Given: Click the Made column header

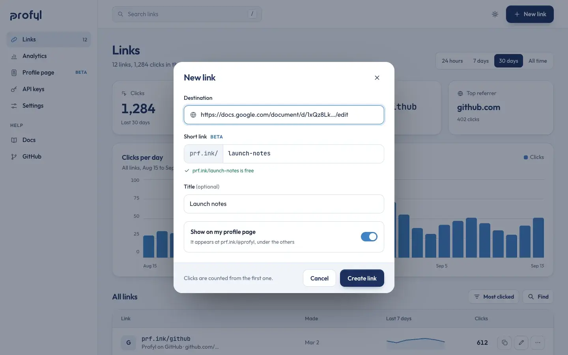Looking at the screenshot, I should click(311, 319).
